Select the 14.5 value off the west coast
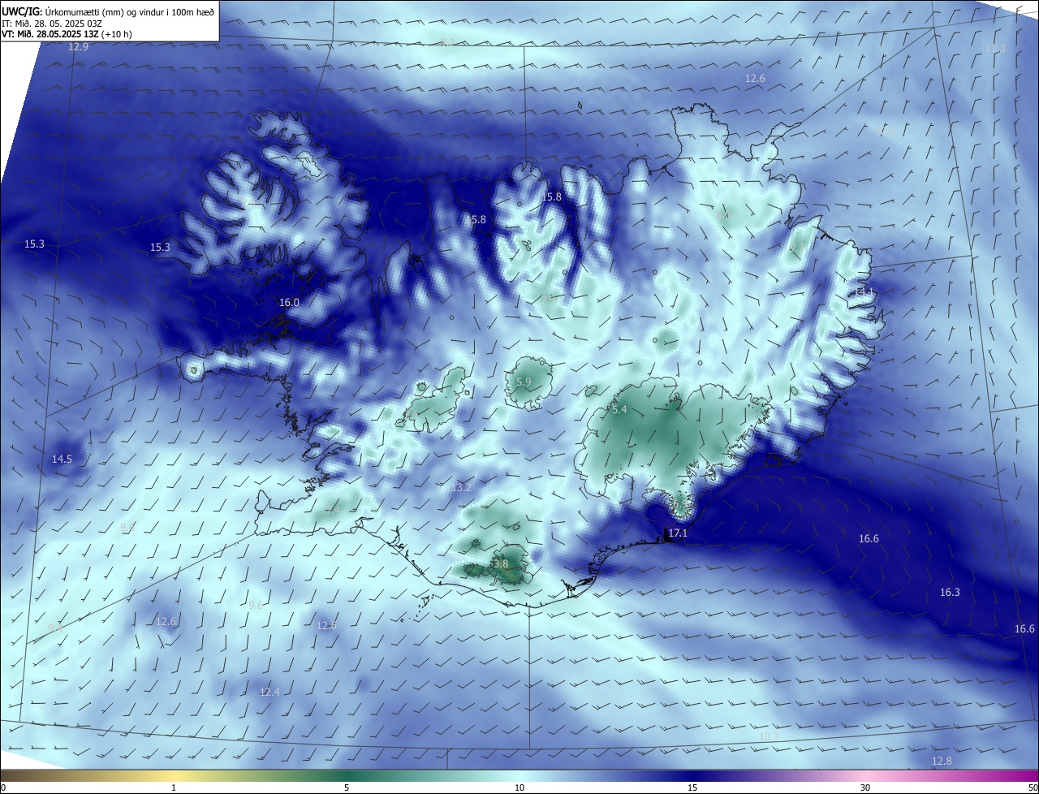This screenshot has width=1039, height=794. [x=62, y=459]
